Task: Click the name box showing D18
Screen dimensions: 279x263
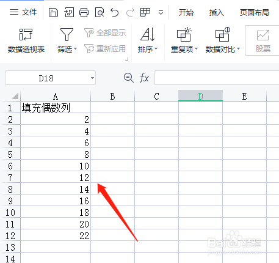Action: pos(46,78)
